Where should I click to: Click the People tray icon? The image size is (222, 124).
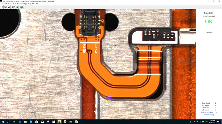coord(191,122)
